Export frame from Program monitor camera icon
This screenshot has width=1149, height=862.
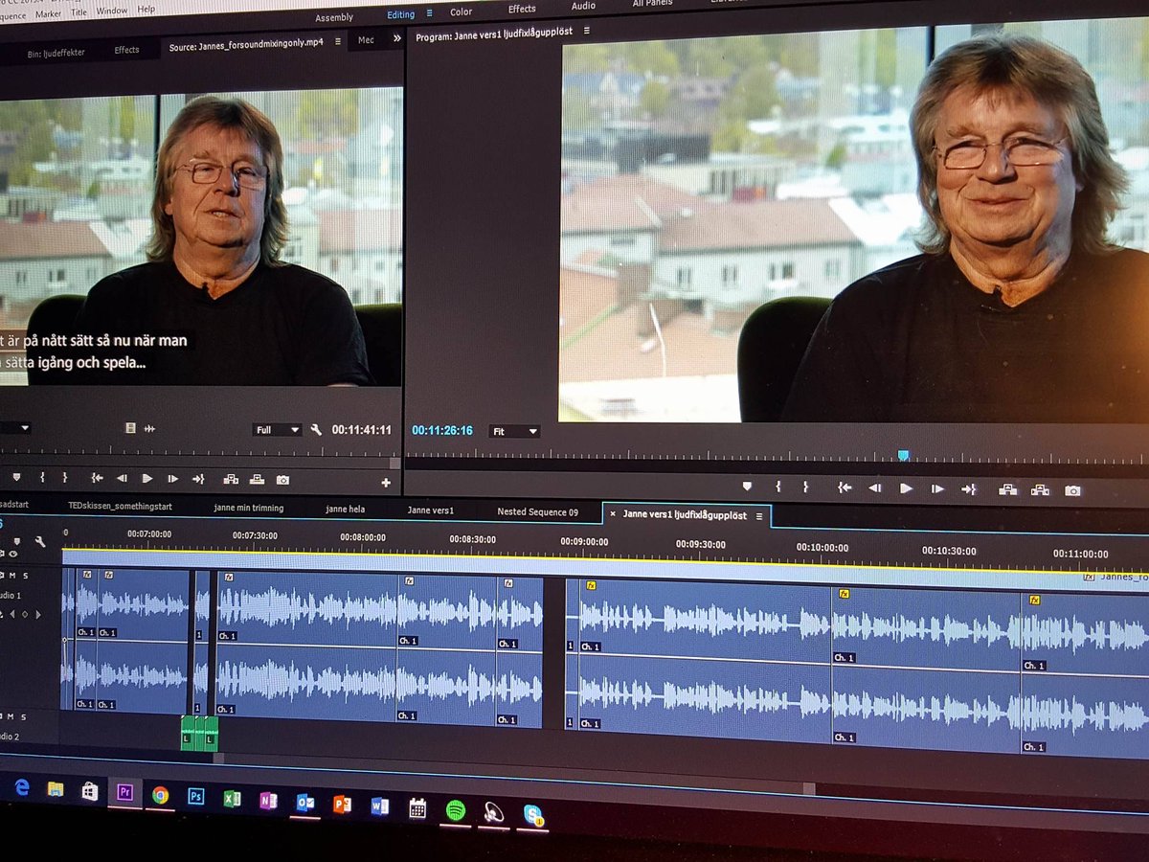tap(1073, 490)
